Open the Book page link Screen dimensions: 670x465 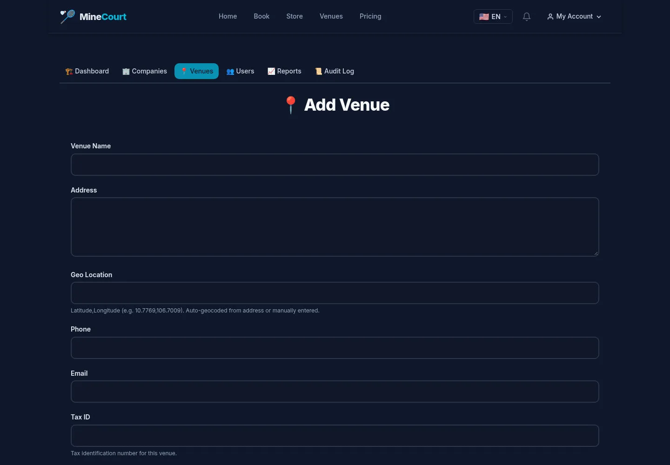pos(261,16)
